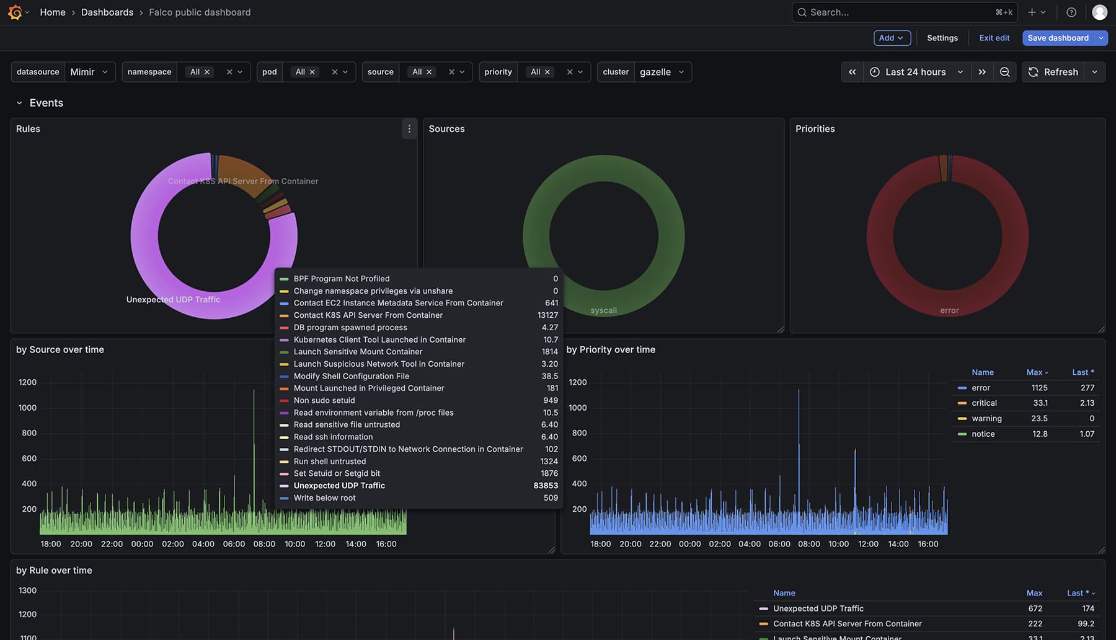
Task: Collapse the Events row
Action: [19, 103]
